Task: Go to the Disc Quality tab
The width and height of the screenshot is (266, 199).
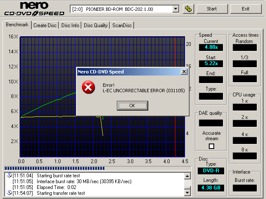Action: pyautogui.click(x=96, y=25)
